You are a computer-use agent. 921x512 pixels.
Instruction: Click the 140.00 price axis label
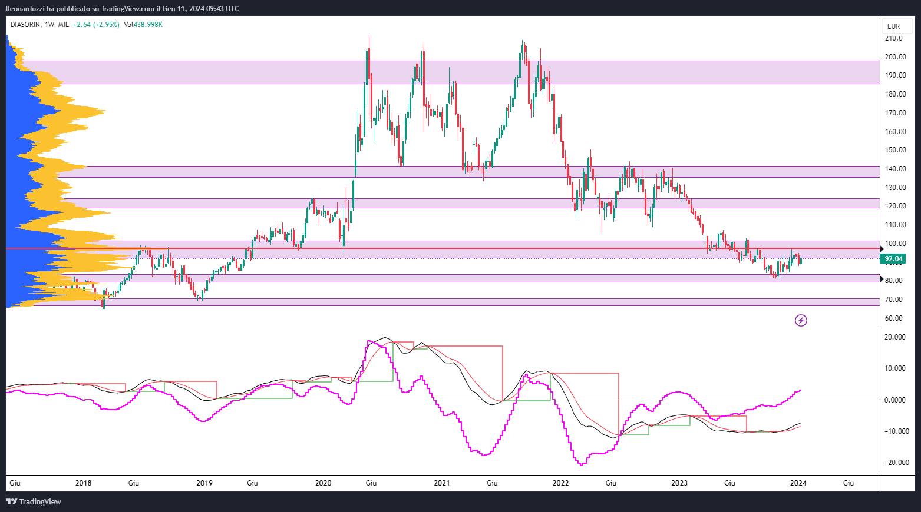[895, 169]
